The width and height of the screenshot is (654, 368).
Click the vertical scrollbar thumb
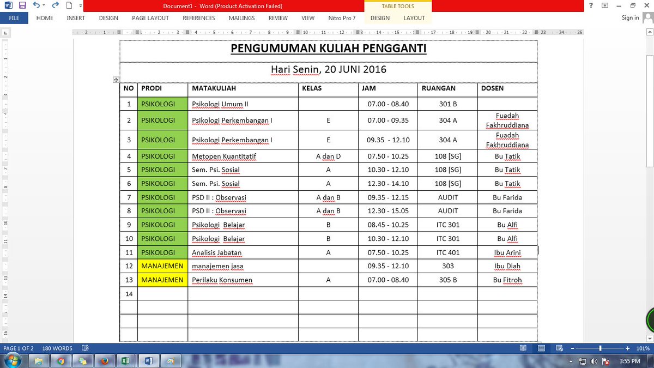pyautogui.click(x=650, y=110)
